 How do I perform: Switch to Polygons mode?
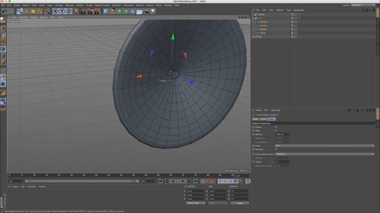pyautogui.click(x=3, y=62)
